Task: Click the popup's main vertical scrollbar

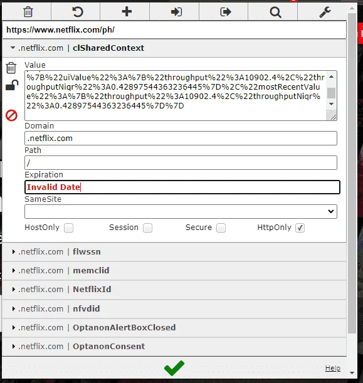Action: pos(352,174)
